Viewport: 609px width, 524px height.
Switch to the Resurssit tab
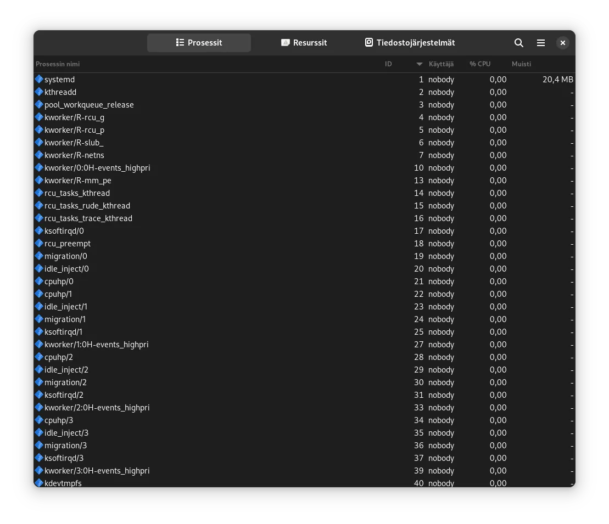pyautogui.click(x=304, y=43)
